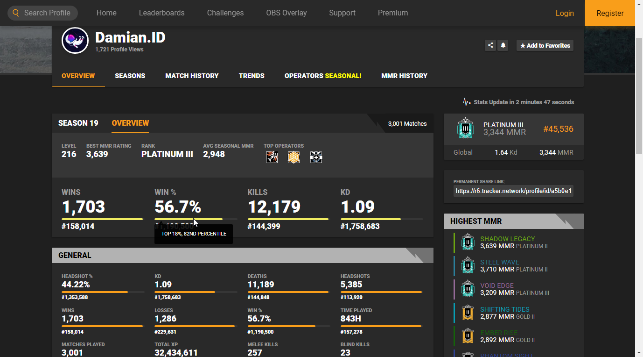This screenshot has width=643, height=357.
Task: Click the notification bell icon
Action: click(503, 45)
